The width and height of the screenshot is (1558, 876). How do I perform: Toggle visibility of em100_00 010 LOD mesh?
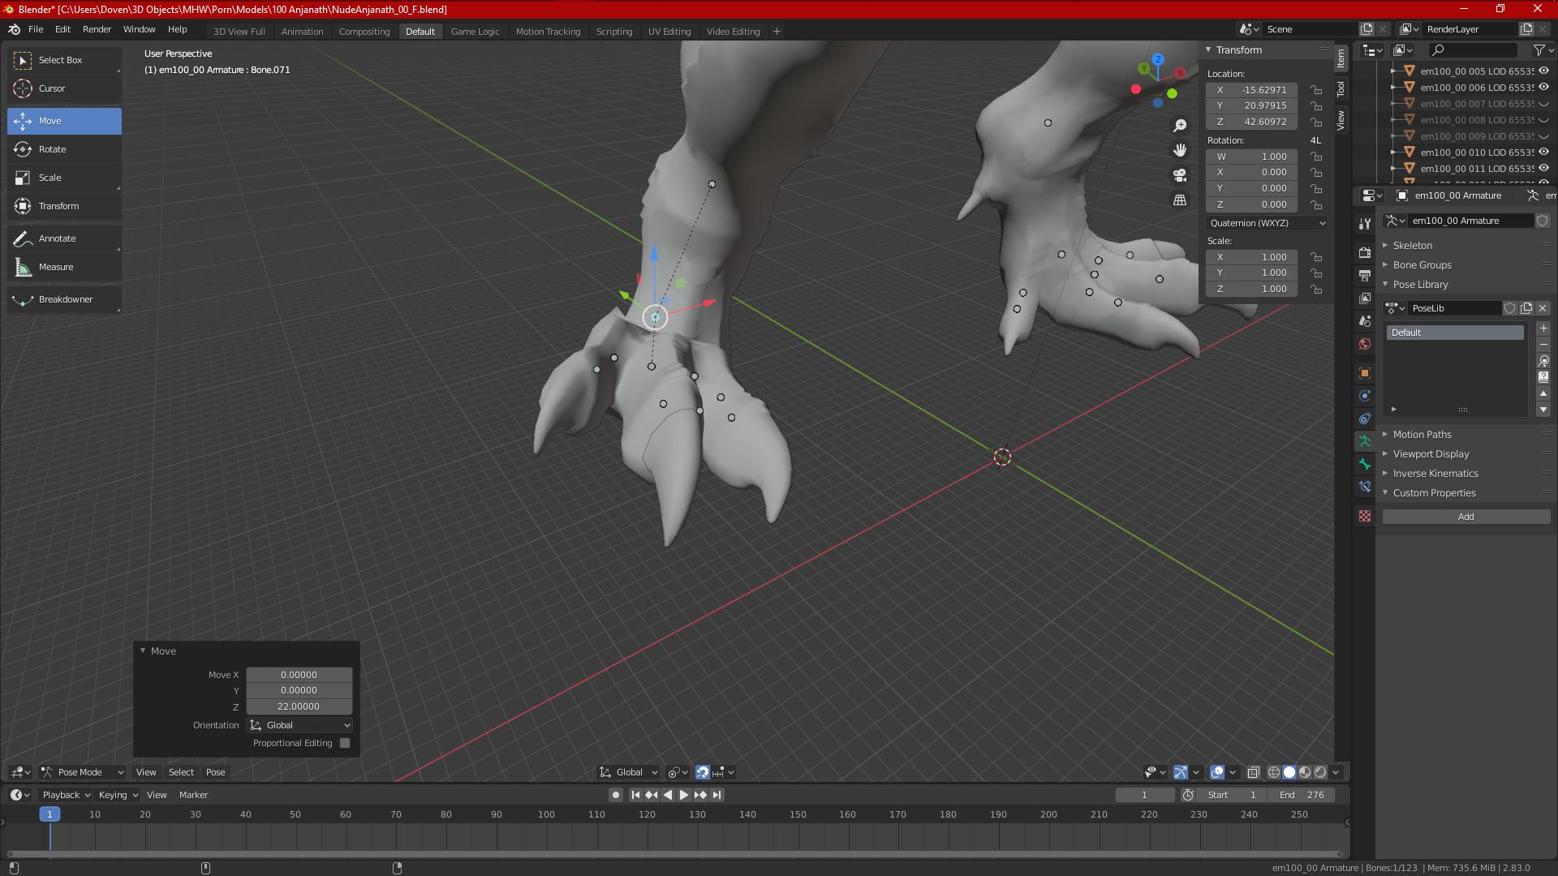click(1543, 152)
